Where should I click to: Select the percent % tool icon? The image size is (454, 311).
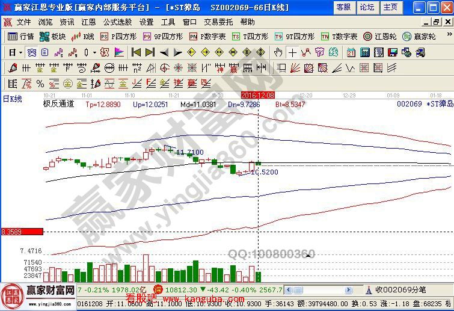click(40, 84)
